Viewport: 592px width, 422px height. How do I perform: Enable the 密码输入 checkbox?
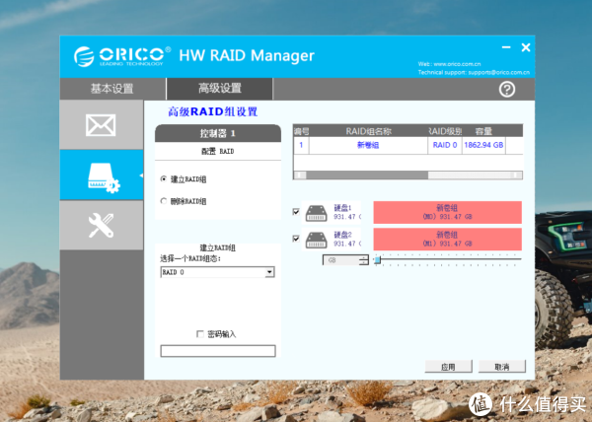point(200,334)
